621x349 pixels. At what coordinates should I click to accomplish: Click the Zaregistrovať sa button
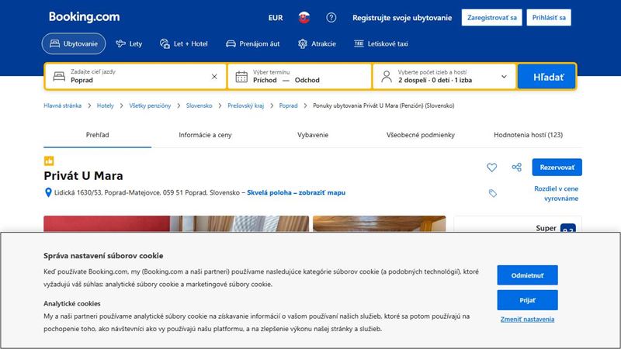click(491, 17)
